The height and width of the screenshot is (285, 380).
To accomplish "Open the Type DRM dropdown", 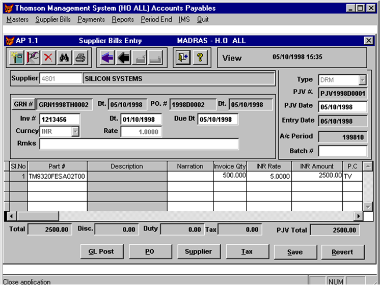I will pyautogui.click(x=363, y=80).
